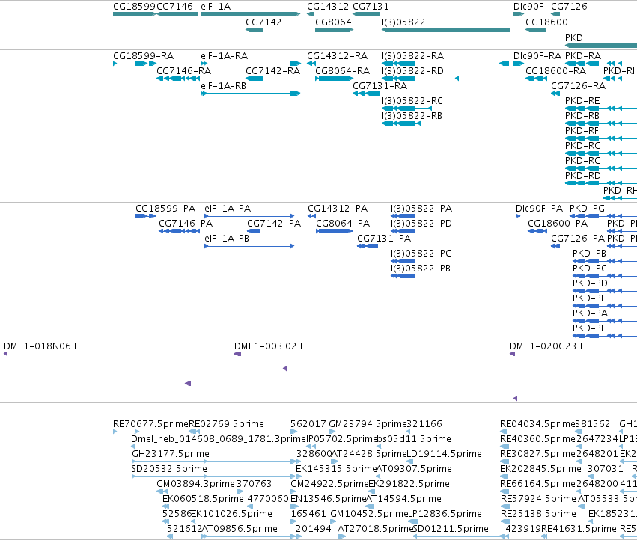This screenshot has width=637, height=540.
Task: Click EST RE04034.5prime
Action: click(538, 424)
